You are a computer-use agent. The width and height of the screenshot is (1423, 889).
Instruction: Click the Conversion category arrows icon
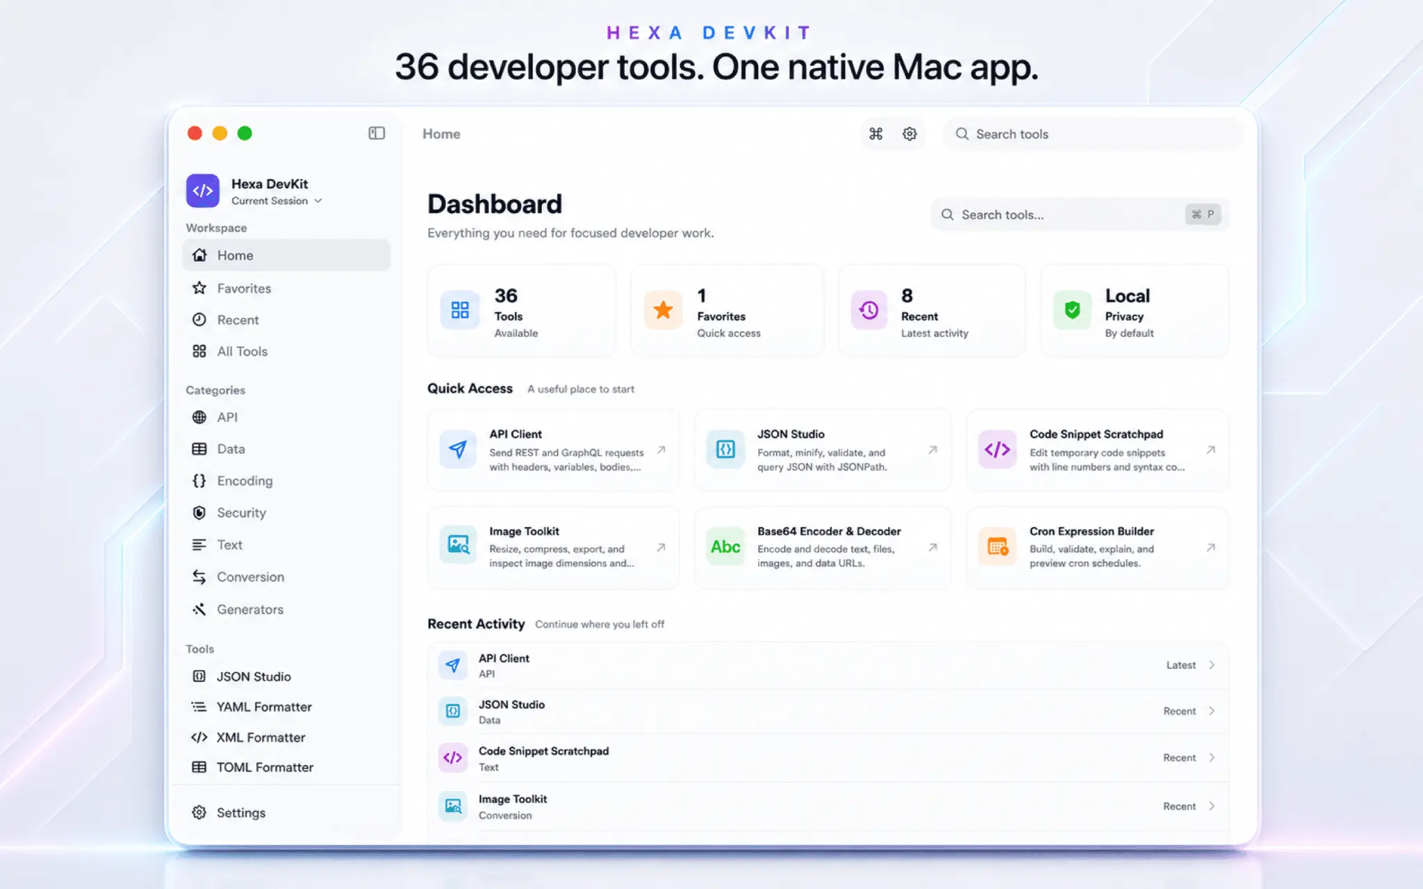click(x=199, y=577)
